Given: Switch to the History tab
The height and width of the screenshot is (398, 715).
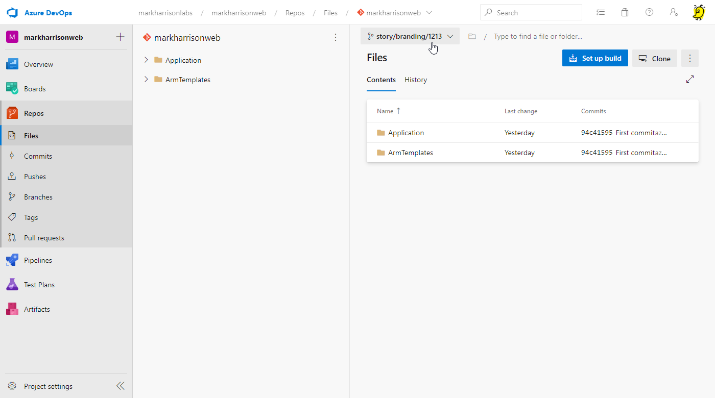Looking at the screenshot, I should tap(416, 80).
